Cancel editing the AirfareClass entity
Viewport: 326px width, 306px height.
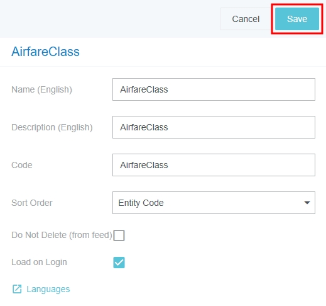coord(246,19)
